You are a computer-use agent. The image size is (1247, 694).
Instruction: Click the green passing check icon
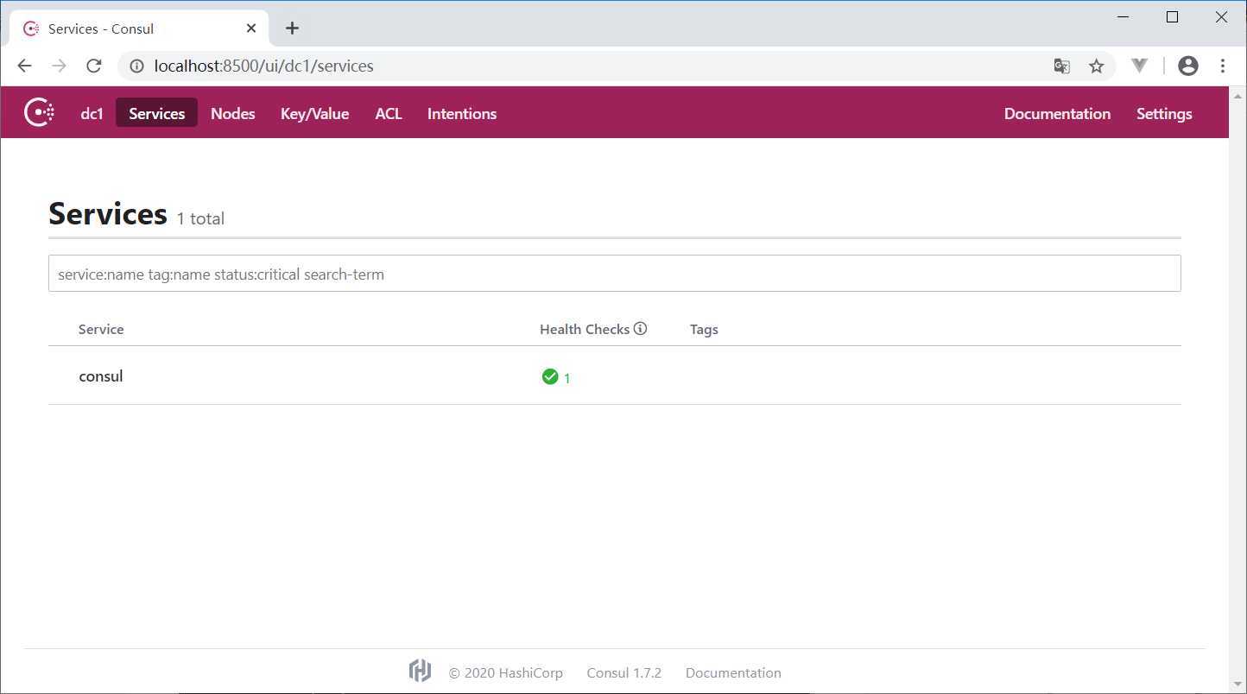pyautogui.click(x=550, y=376)
